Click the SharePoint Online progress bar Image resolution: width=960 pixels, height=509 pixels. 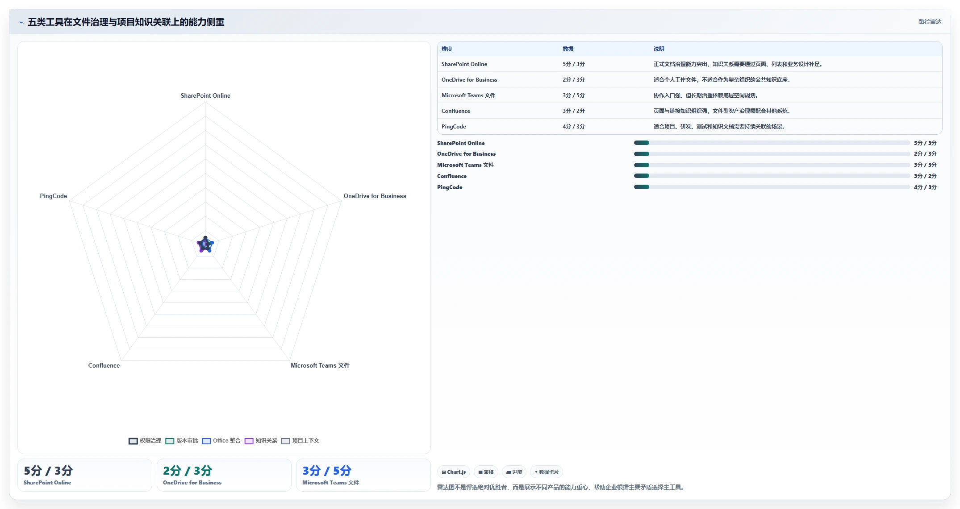(772, 143)
